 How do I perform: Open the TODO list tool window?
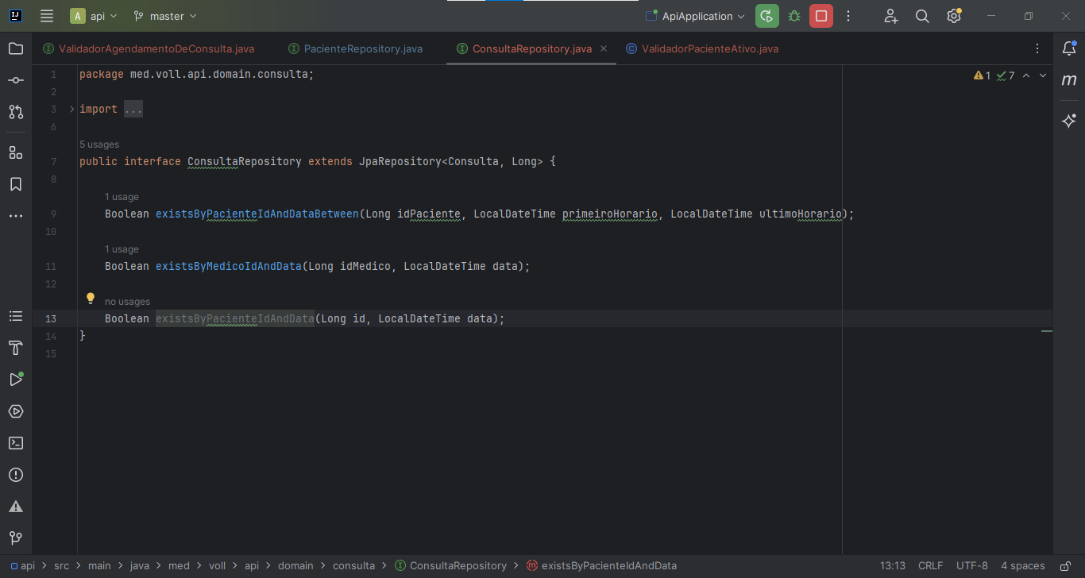click(16, 316)
